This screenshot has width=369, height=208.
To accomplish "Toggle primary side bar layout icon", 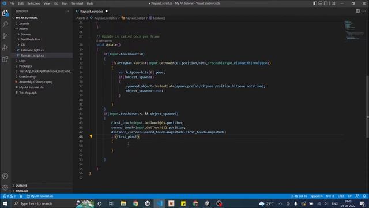I will click(x=315, y=3).
